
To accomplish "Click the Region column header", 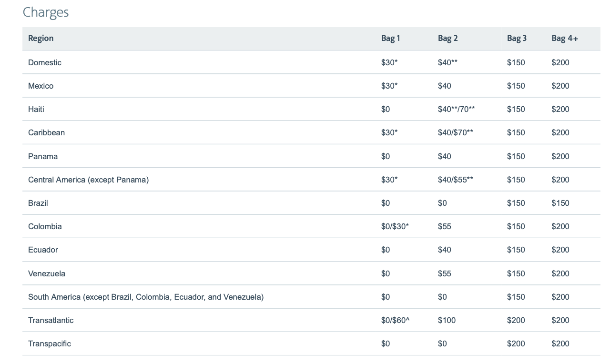I will (x=41, y=38).
